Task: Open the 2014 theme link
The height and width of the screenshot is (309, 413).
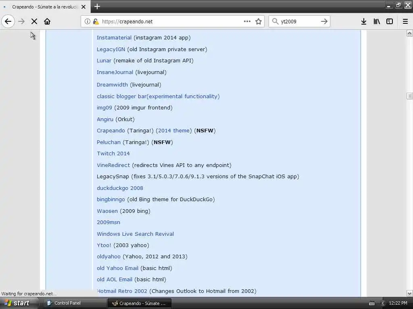Action: (x=174, y=131)
